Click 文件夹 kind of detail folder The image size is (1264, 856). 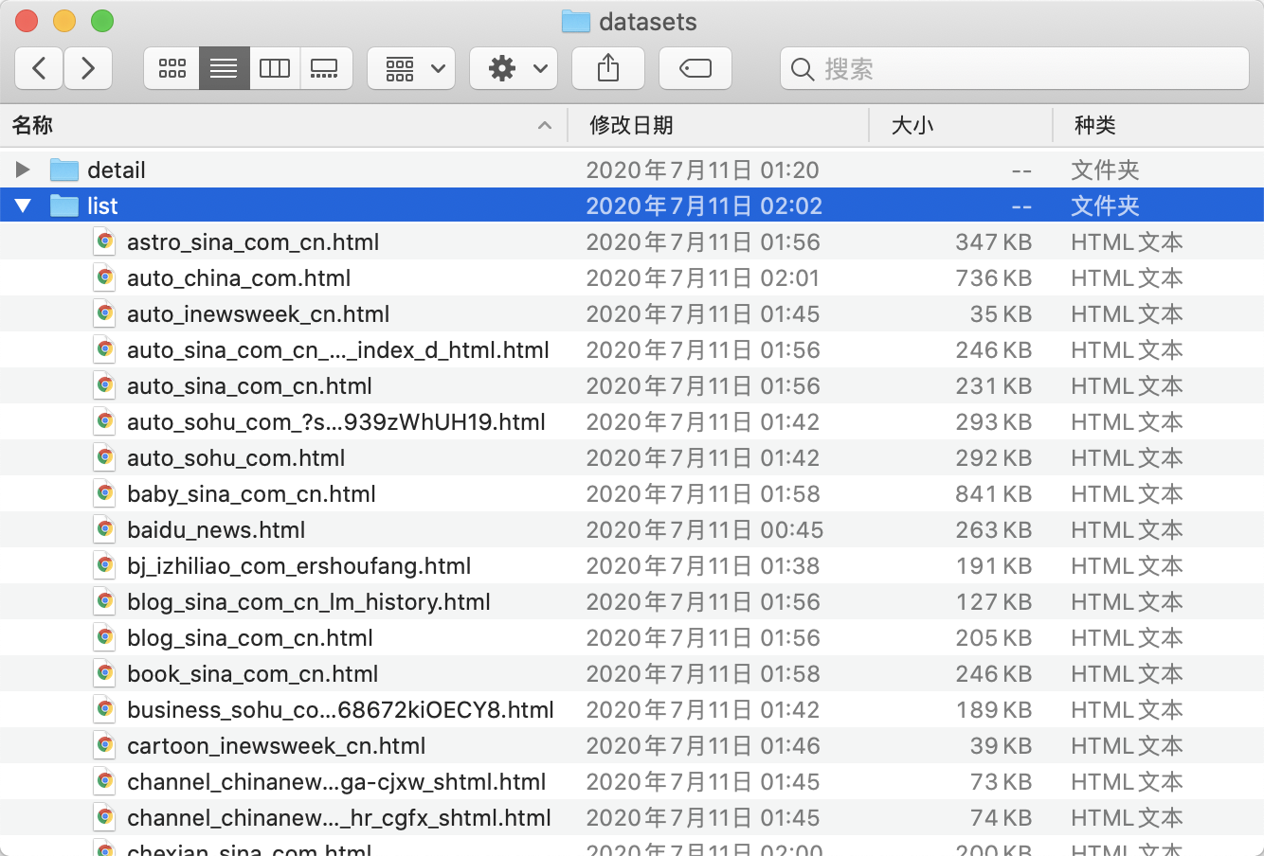point(1105,170)
